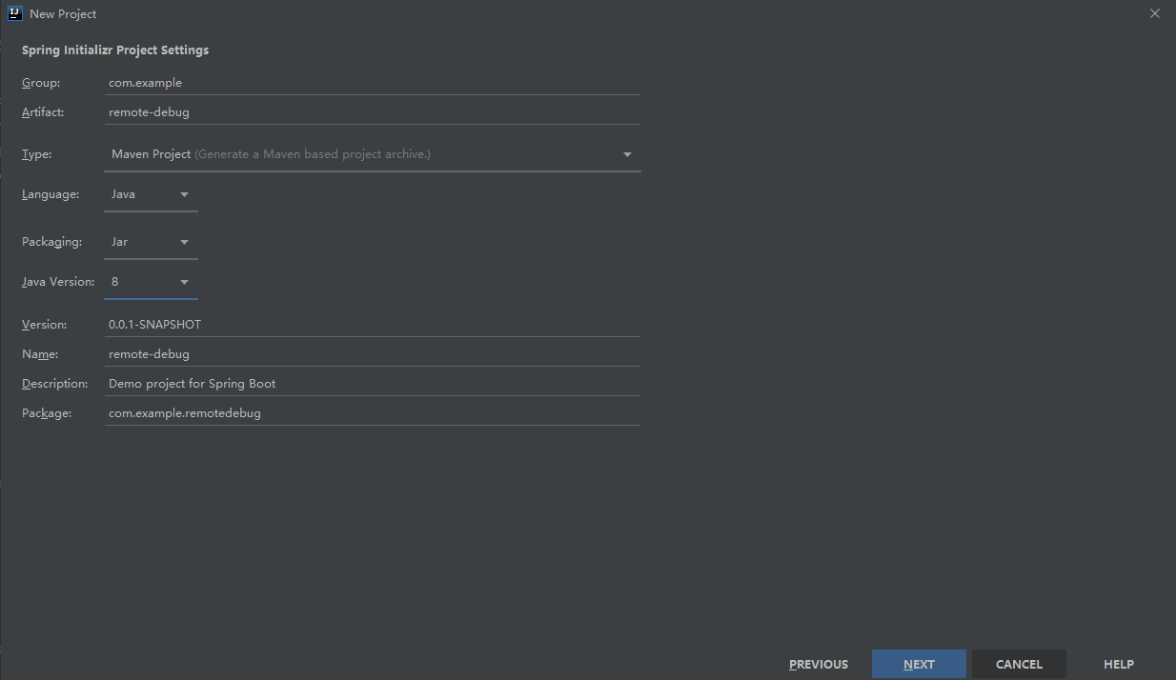This screenshot has height=680, width=1176.
Task: Click the Group label
Action: pos(41,83)
